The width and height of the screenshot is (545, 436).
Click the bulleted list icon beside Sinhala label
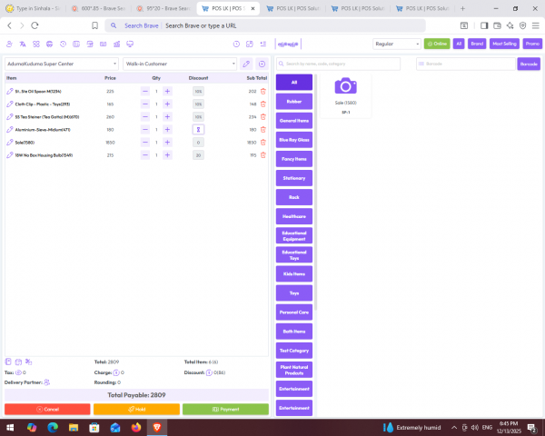click(263, 44)
